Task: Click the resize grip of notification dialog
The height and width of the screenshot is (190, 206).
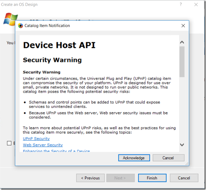Action: pos(187,164)
